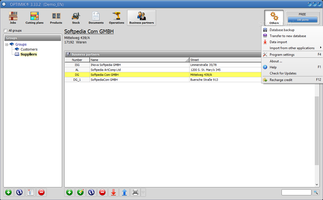The image size is (323, 200).
Task: Expand Import from other applications submenu
Action: click(x=292, y=48)
